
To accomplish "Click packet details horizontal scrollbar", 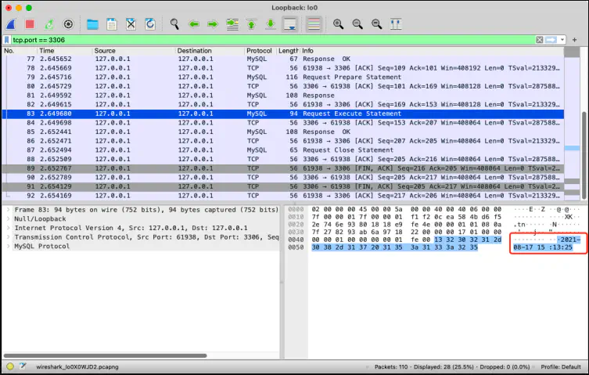I will [x=105, y=355].
